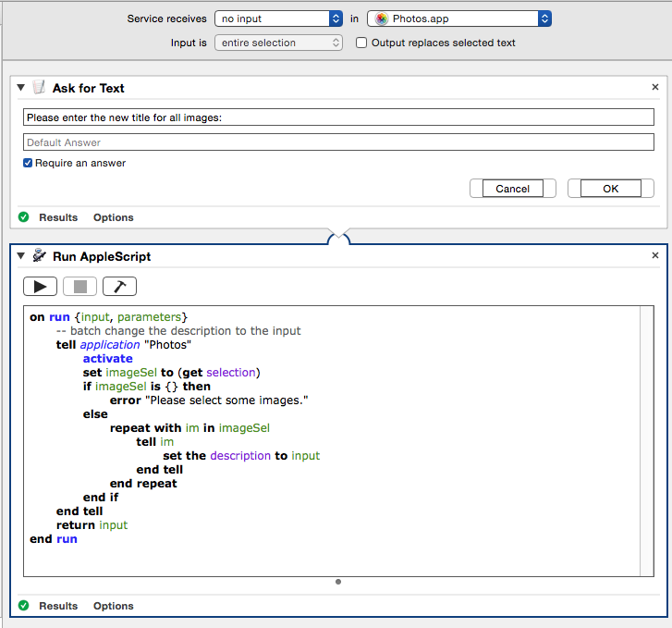672x628 pixels.
Task: Click the 'end repeat' script line
Action: (x=143, y=484)
